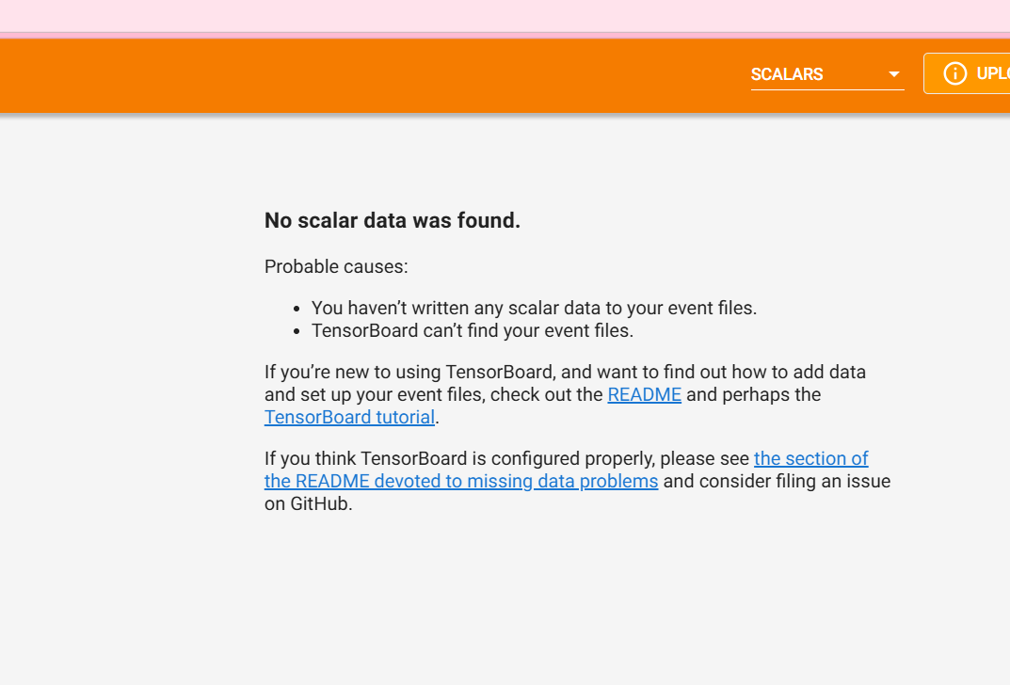
Task: Click the UPLOAD button label
Action: point(993,73)
